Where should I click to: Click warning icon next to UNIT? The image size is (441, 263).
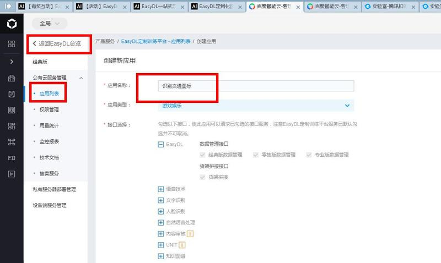[182, 245]
